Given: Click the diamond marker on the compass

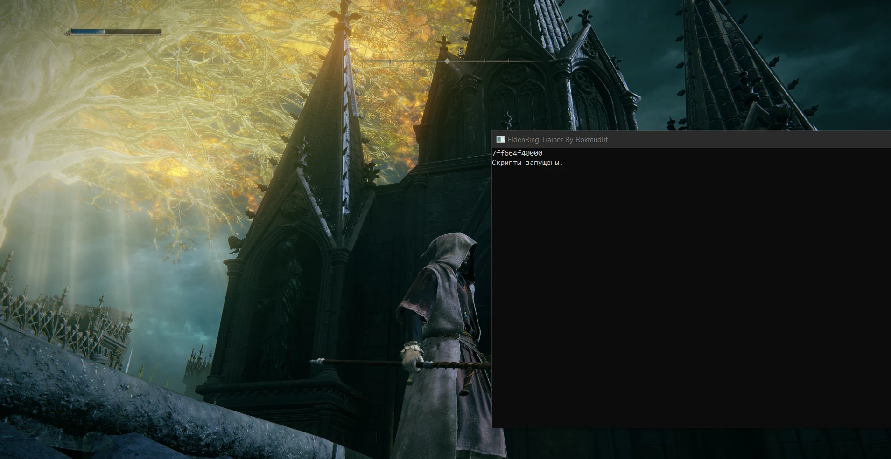Looking at the screenshot, I should pos(447,61).
